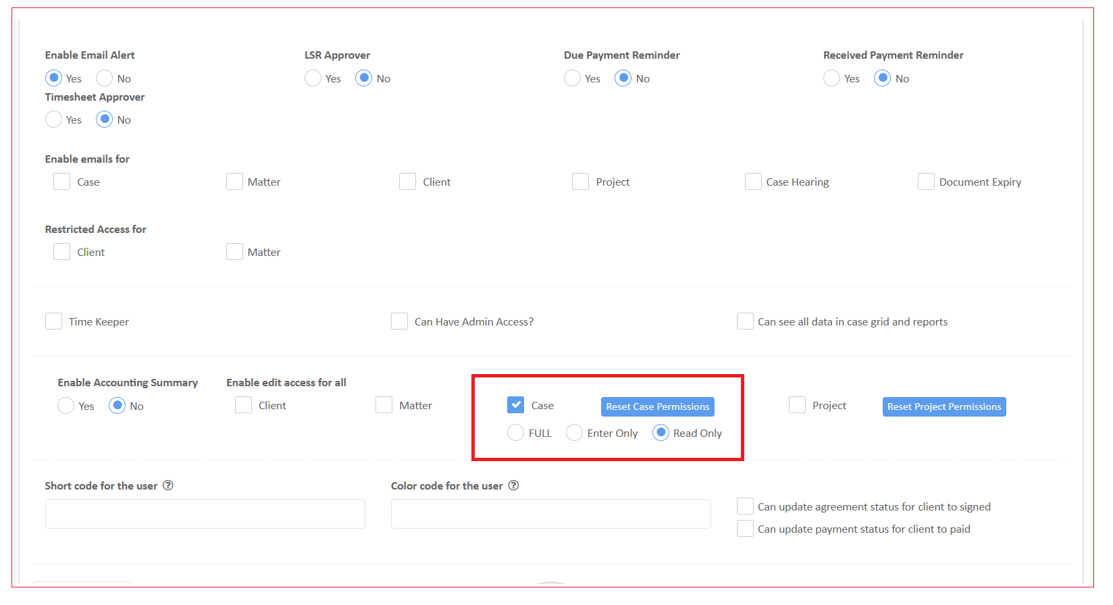Check Matter under Restricted Access for
1113x605 pixels.
click(235, 252)
